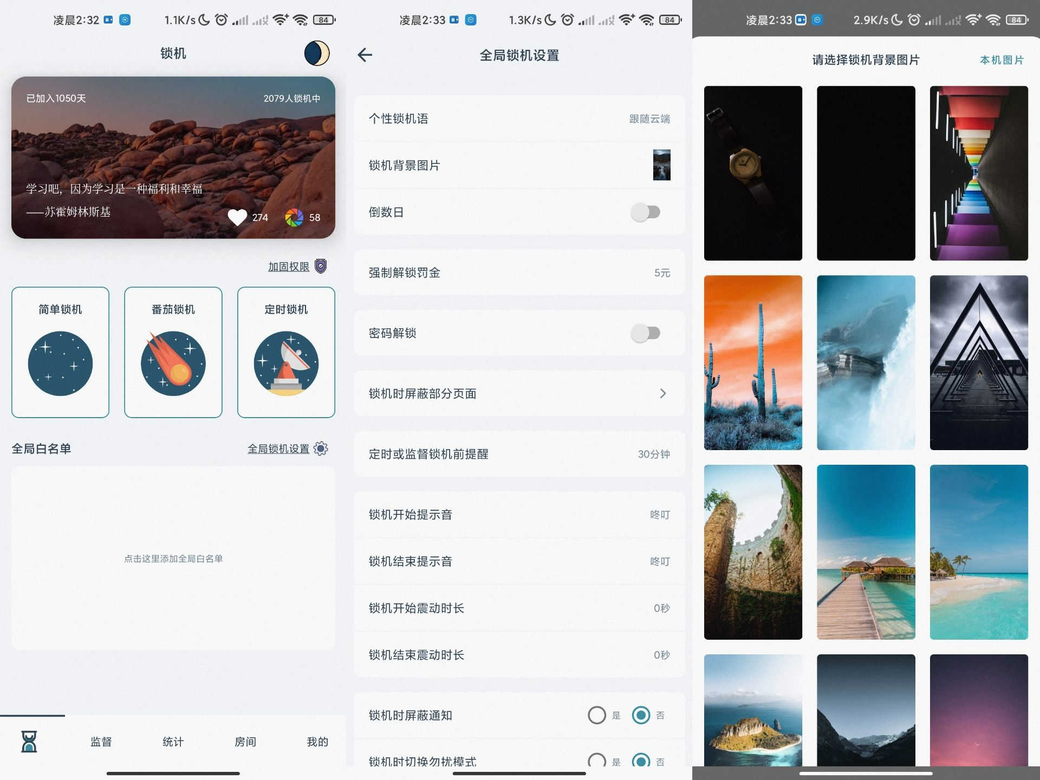The width and height of the screenshot is (1040, 780).
Task: Select 是 for 锁机时切换勿扰模式
Action: point(597,760)
